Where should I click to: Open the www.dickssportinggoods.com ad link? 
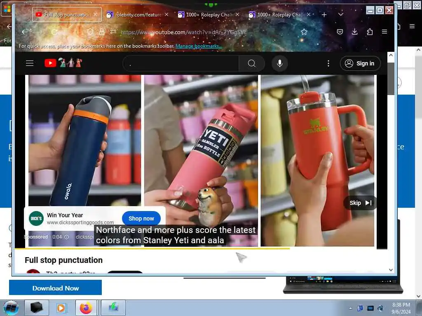pos(80,223)
